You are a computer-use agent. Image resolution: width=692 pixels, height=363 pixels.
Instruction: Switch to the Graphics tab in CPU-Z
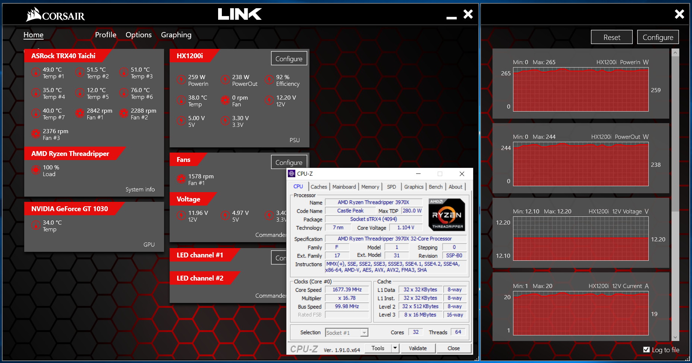click(414, 187)
